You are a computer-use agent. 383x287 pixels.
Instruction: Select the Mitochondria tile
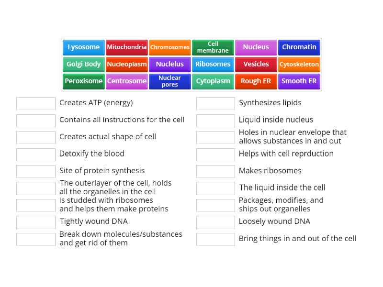tap(126, 47)
